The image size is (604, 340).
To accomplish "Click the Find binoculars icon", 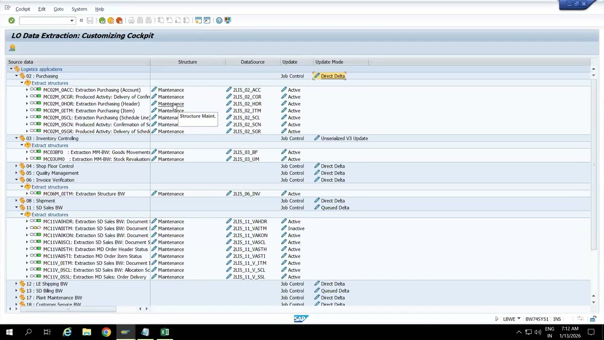I will point(140,20).
